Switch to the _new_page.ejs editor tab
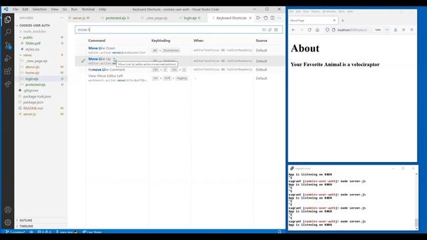 (157, 18)
